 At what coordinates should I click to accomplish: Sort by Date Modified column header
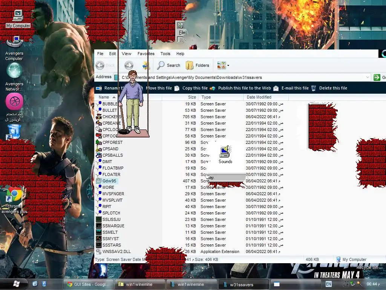tap(266, 97)
